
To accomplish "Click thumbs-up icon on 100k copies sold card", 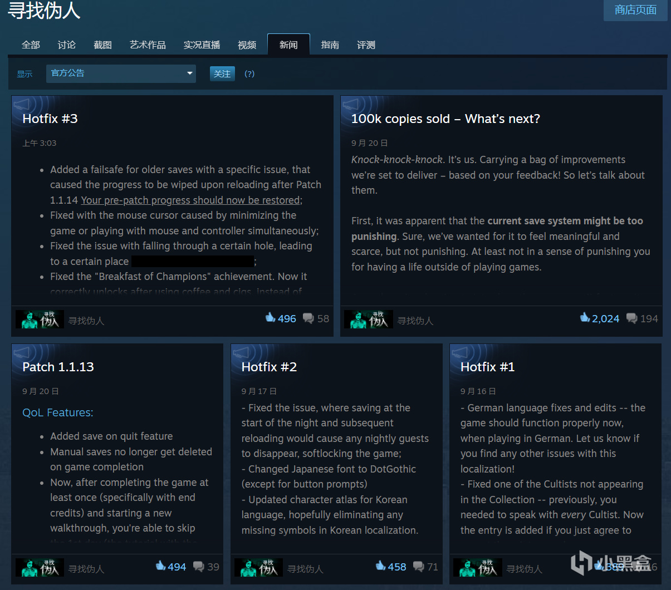I will point(585,317).
